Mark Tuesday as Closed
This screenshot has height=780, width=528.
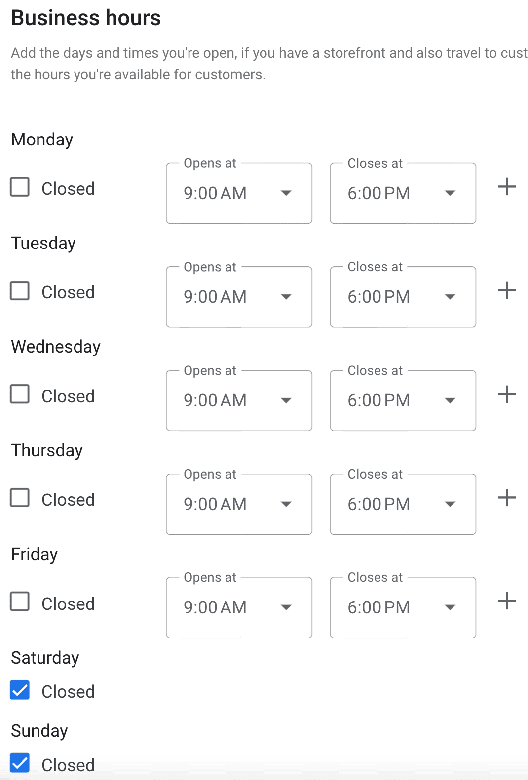point(20,290)
